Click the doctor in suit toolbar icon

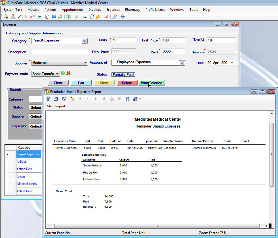click(x=13, y=16)
